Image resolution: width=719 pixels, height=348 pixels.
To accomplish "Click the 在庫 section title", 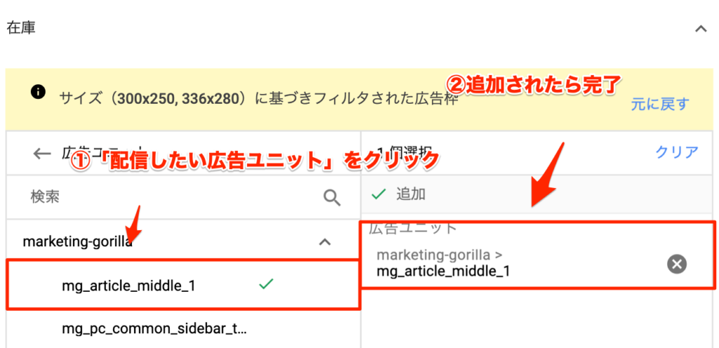I will [x=21, y=27].
